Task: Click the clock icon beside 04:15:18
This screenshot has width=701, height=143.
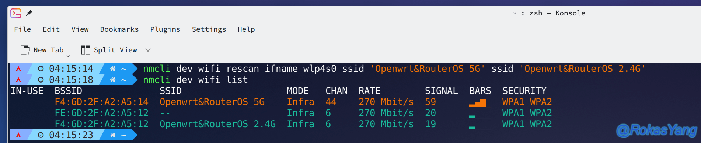Action: point(41,80)
